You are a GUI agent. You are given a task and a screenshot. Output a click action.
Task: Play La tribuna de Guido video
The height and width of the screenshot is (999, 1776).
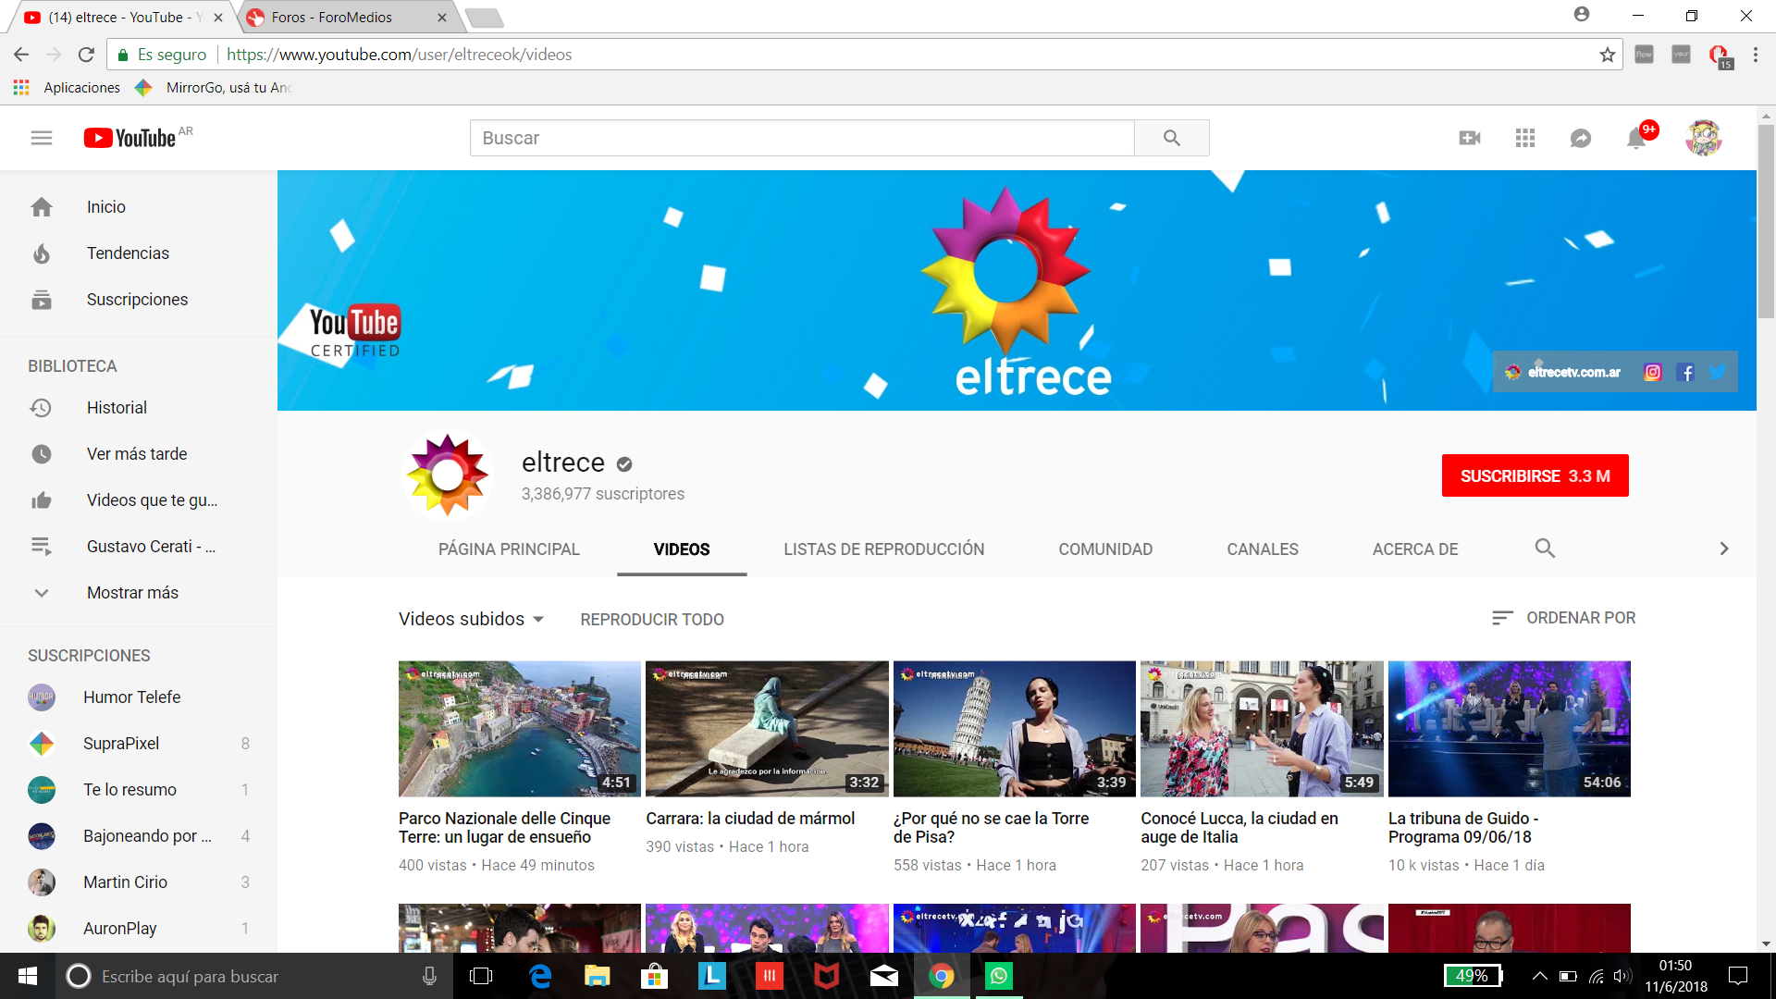coord(1510,729)
